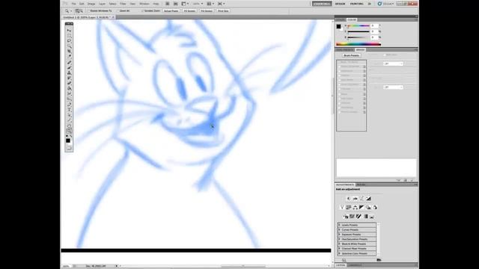Expand Hue/Saturation Presets list
Screen dimensions: 479x269
pos(339,239)
